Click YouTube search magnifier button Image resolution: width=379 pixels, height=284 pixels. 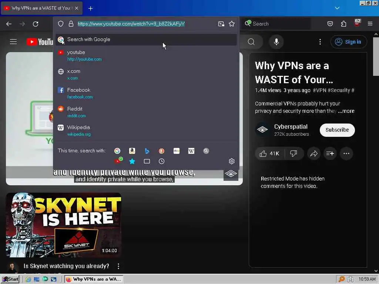coord(251,42)
